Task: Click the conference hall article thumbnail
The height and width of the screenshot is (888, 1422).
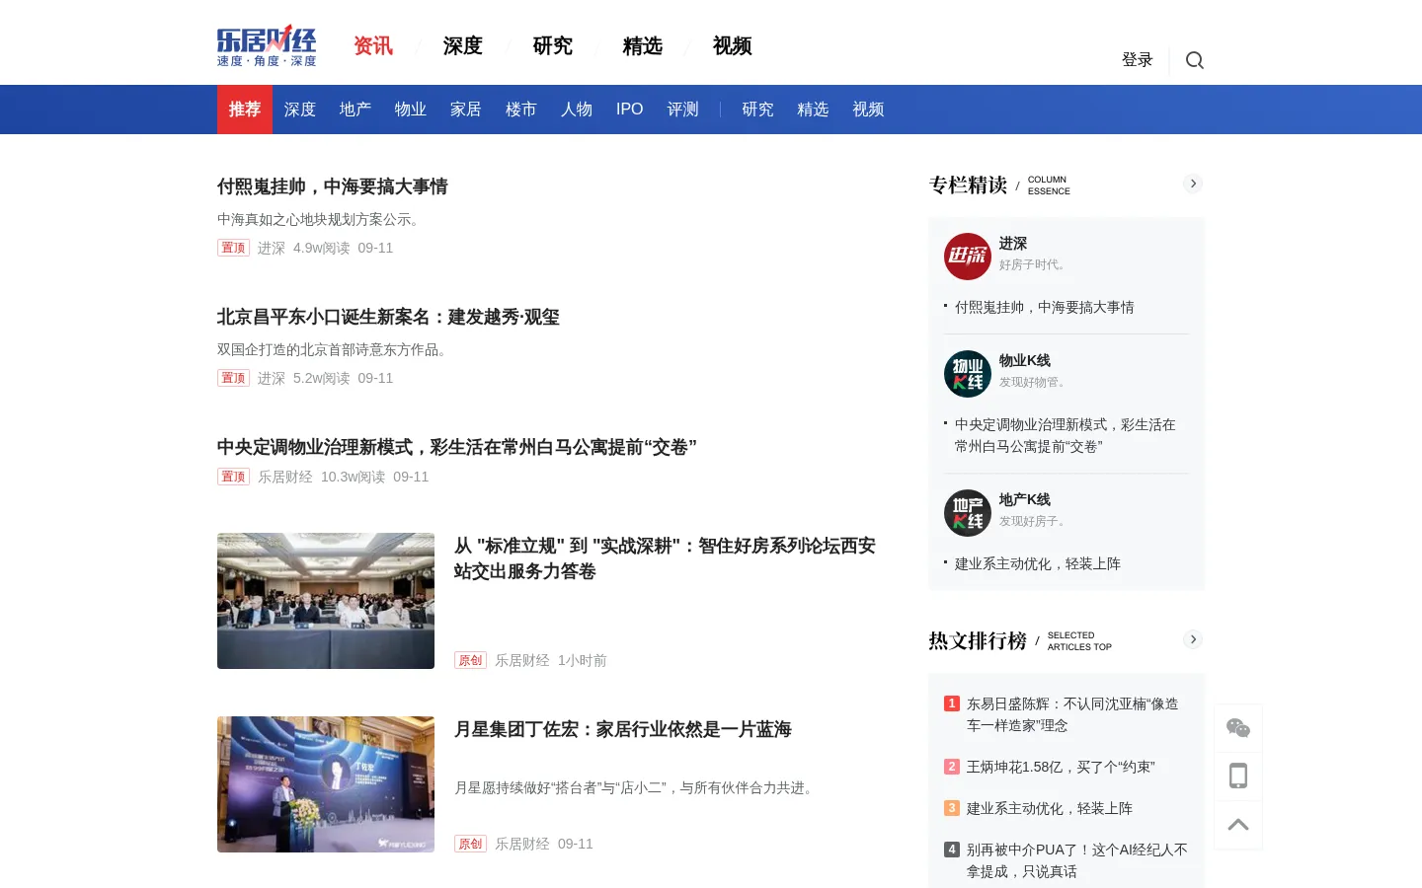Action: click(326, 601)
